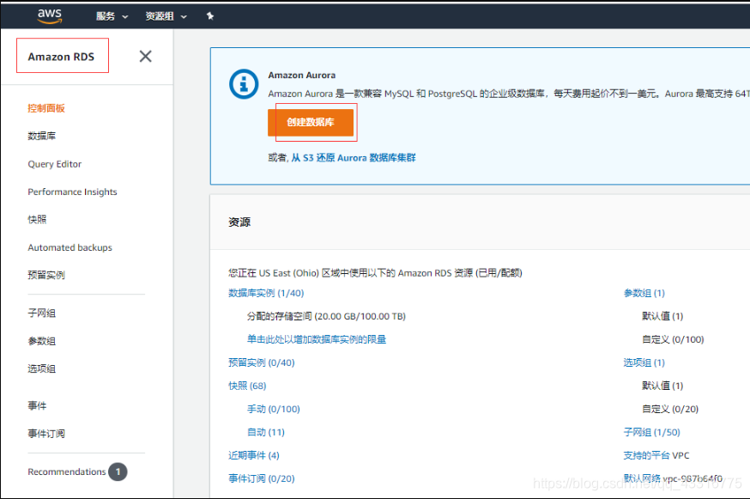750x499 pixels.
Task: Open the 快照 (68) resource link
Action: coord(247,385)
